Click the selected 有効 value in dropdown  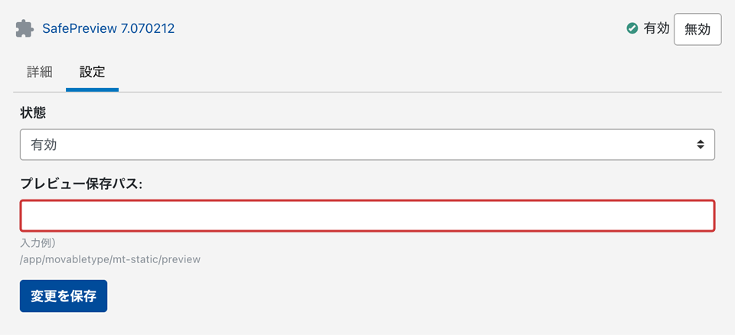coord(44,144)
